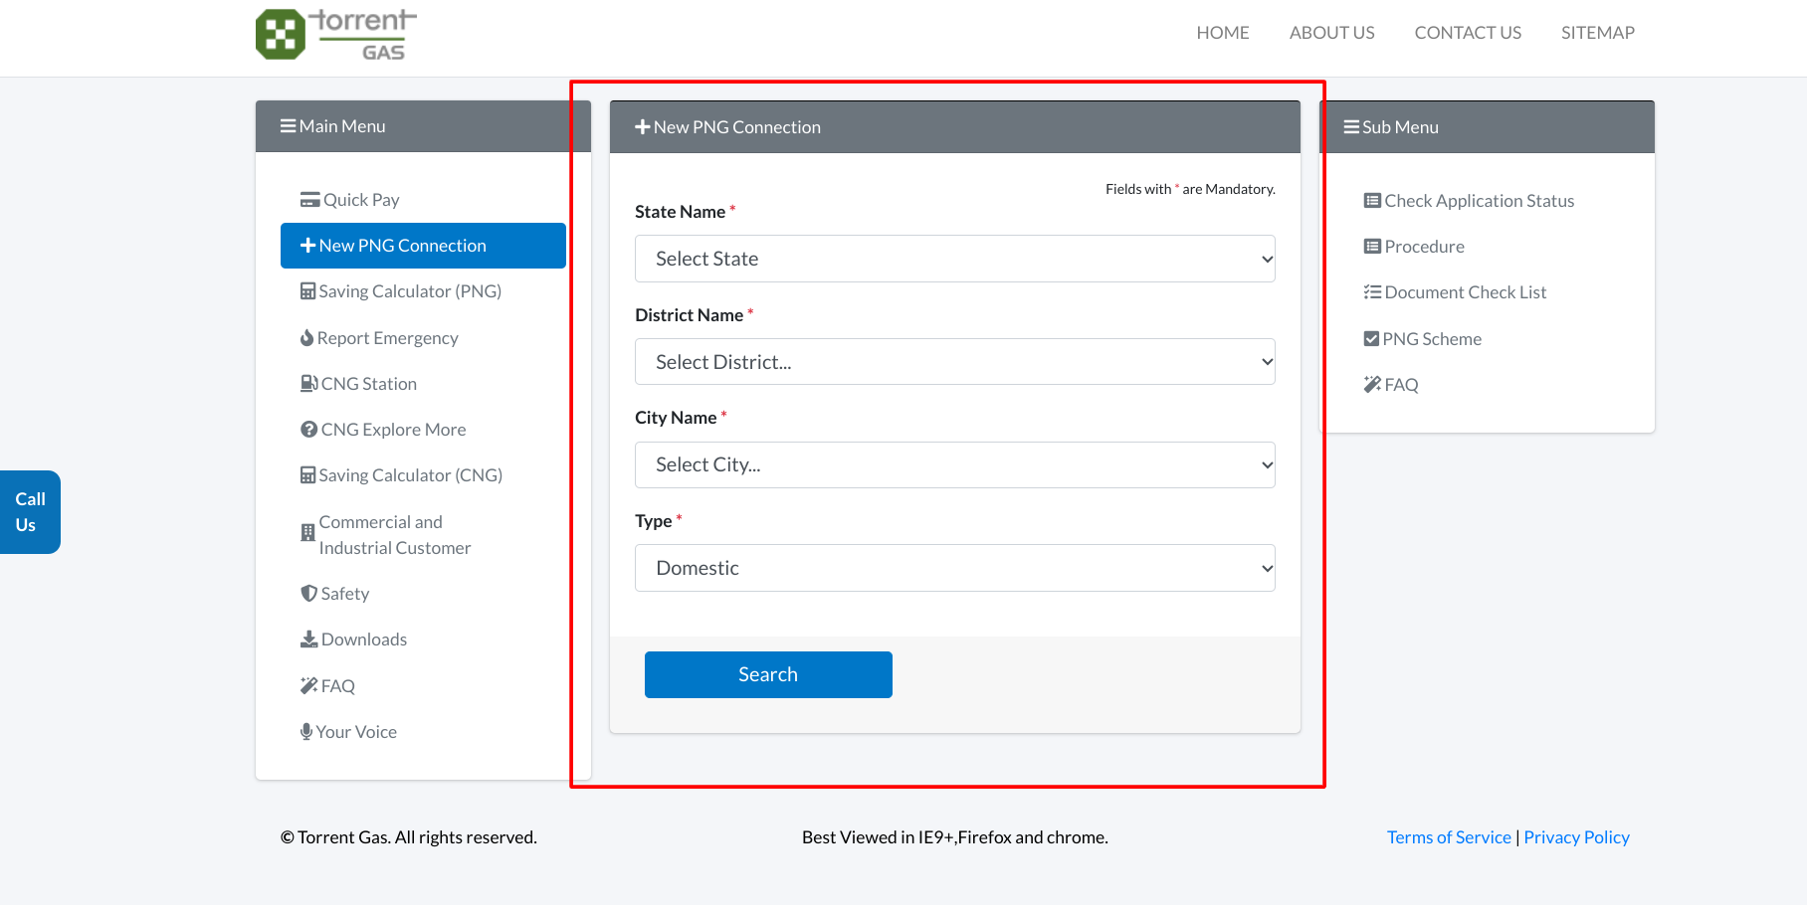Go to ABOUT US in top navigation

click(1331, 33)
